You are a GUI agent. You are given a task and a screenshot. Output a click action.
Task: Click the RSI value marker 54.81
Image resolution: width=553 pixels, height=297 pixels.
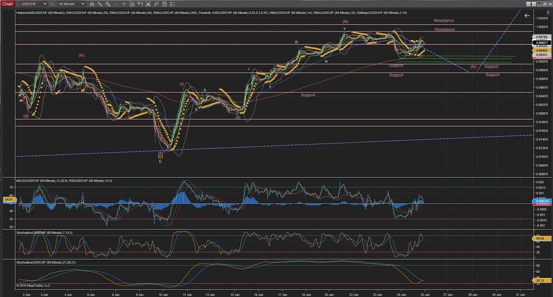point(9,200)
